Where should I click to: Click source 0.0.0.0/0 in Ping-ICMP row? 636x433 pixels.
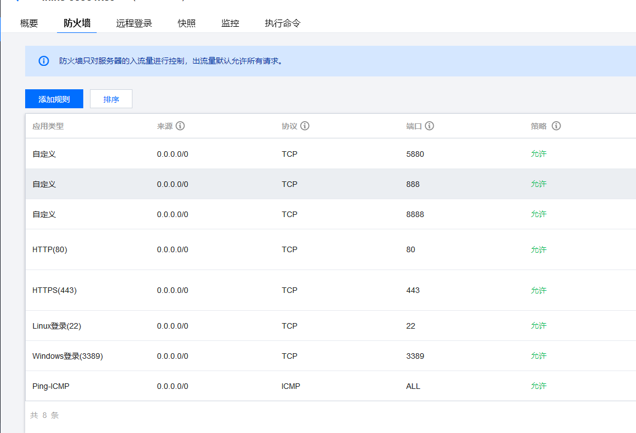[x=172, y=387]
